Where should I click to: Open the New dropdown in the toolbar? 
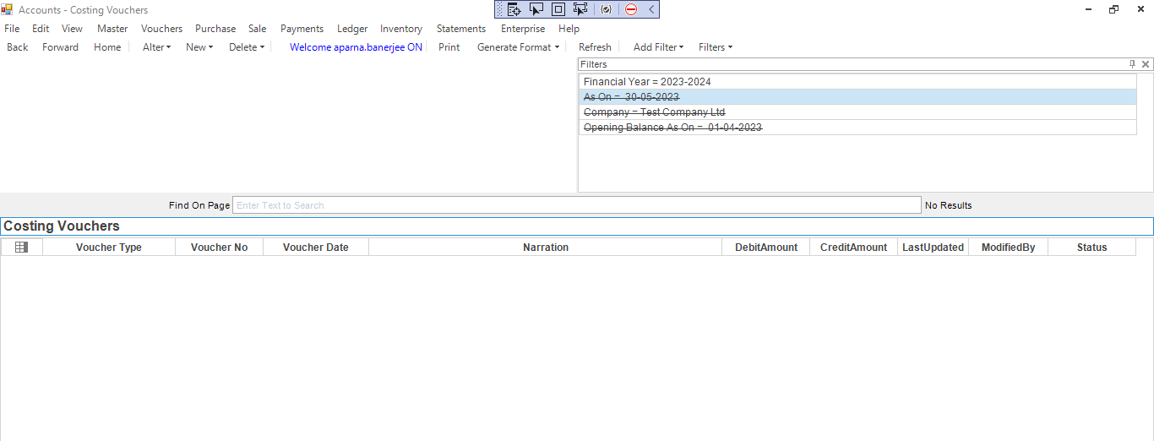tap(199, 47)
